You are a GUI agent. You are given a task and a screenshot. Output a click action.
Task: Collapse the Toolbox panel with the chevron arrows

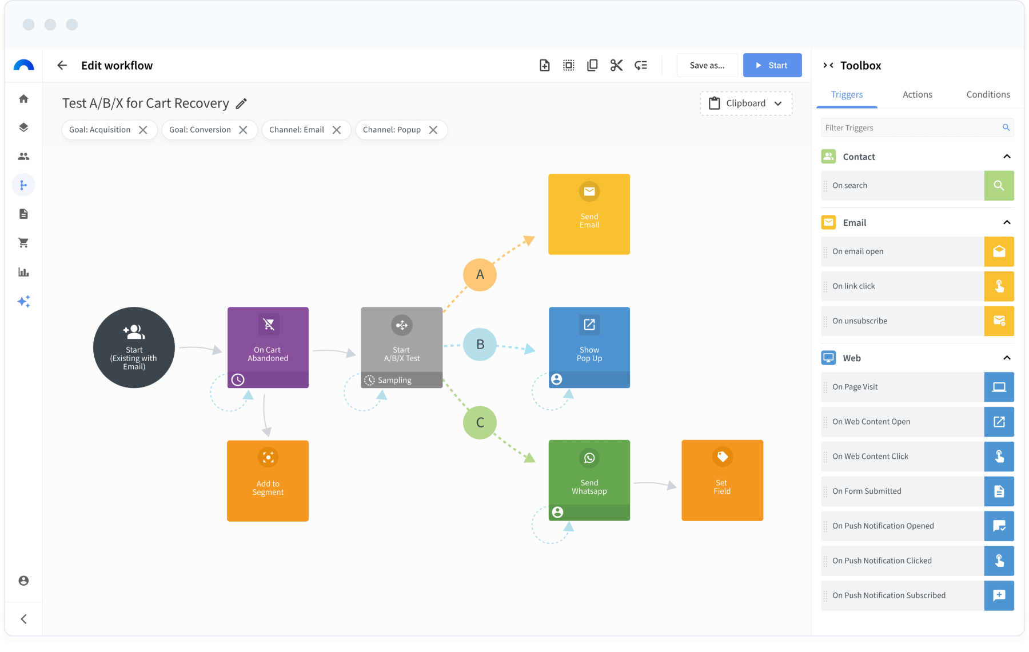pyautogui.click(x=828, y=65)
